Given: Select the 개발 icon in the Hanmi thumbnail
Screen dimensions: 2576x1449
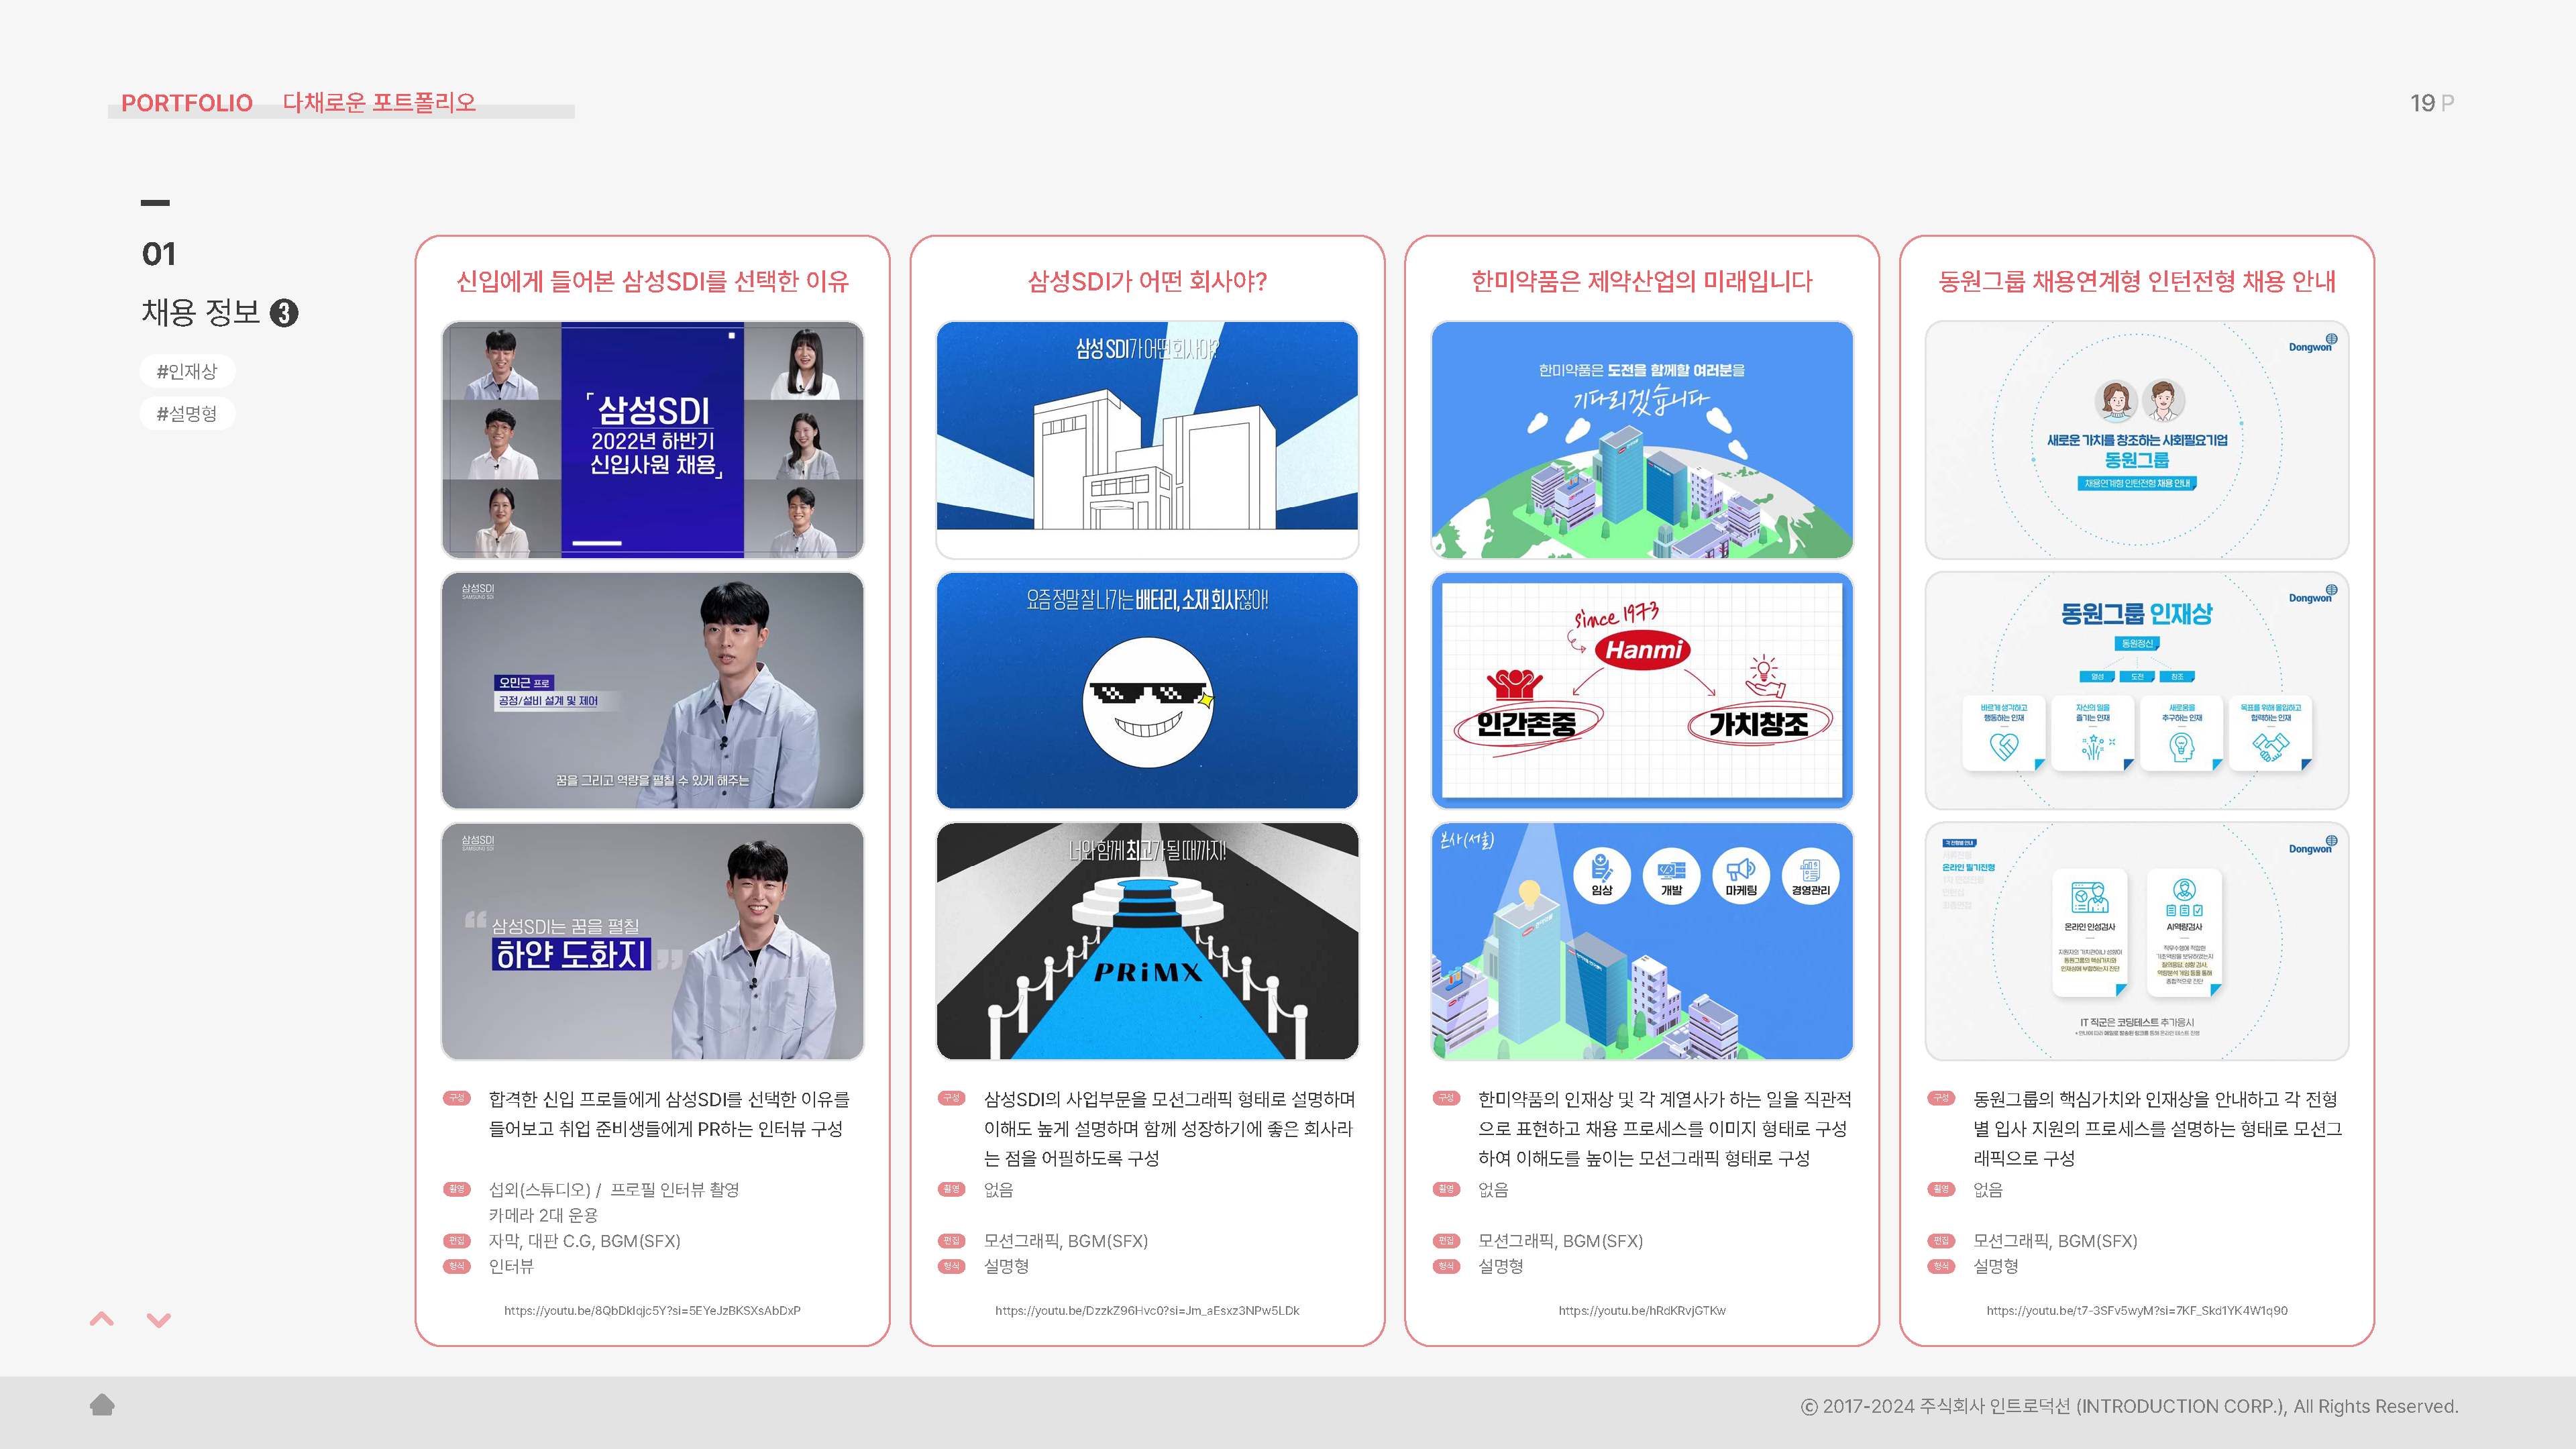Looking at the screenshot, I should coord(1673,875).
